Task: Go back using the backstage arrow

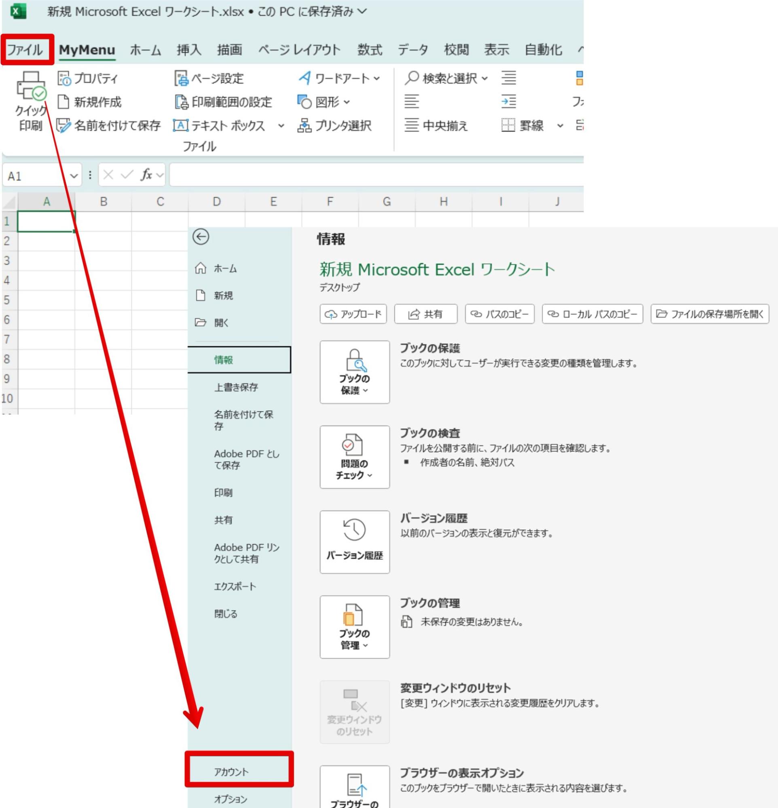Action: [201, 237]
